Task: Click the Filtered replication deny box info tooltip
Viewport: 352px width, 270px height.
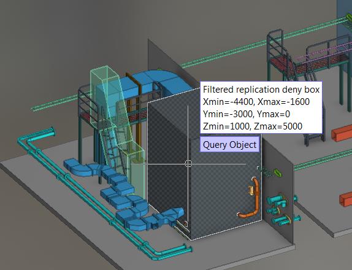Action: click(x=261, y=107)
